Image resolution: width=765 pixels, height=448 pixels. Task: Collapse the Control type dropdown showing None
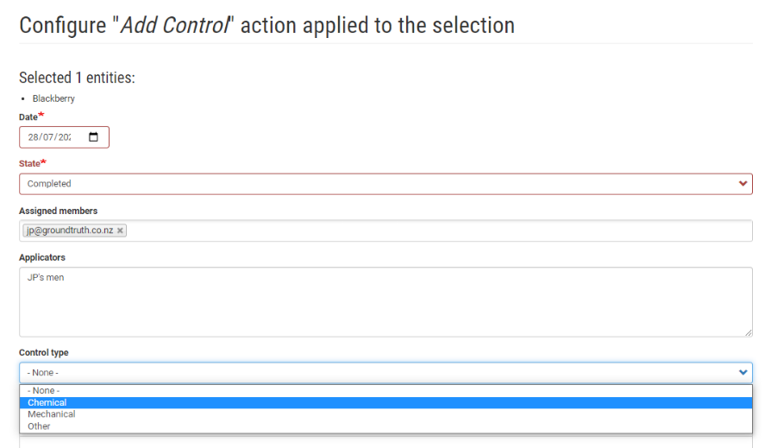point(386,372)
